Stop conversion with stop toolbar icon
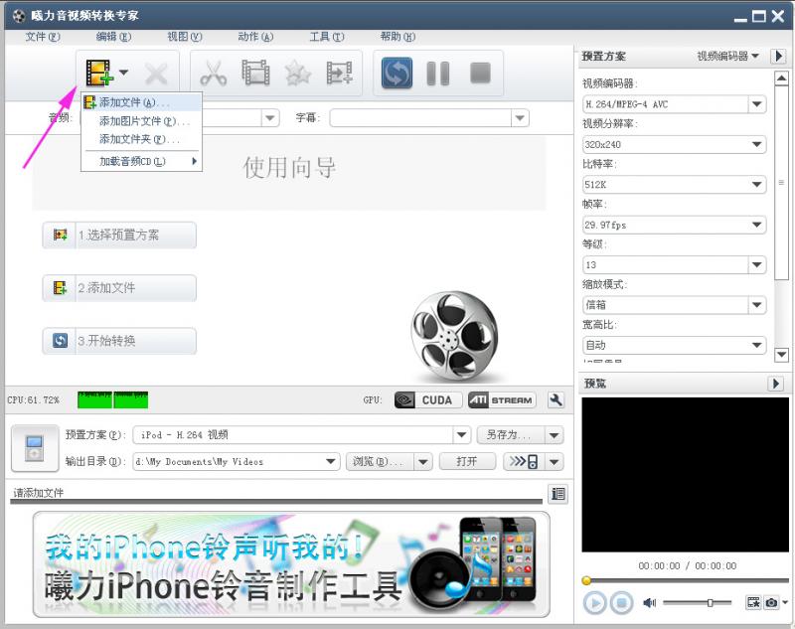The height and width of the screenshot is (629, 795). pos(480,73)
